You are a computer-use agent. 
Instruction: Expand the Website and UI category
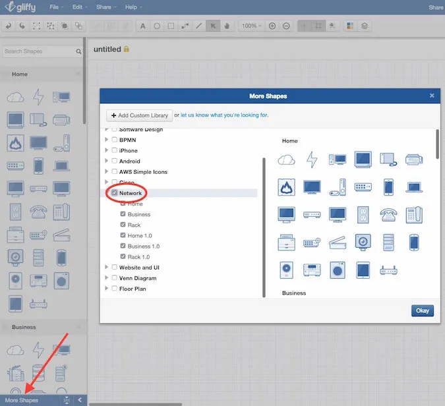click(106, 267)
